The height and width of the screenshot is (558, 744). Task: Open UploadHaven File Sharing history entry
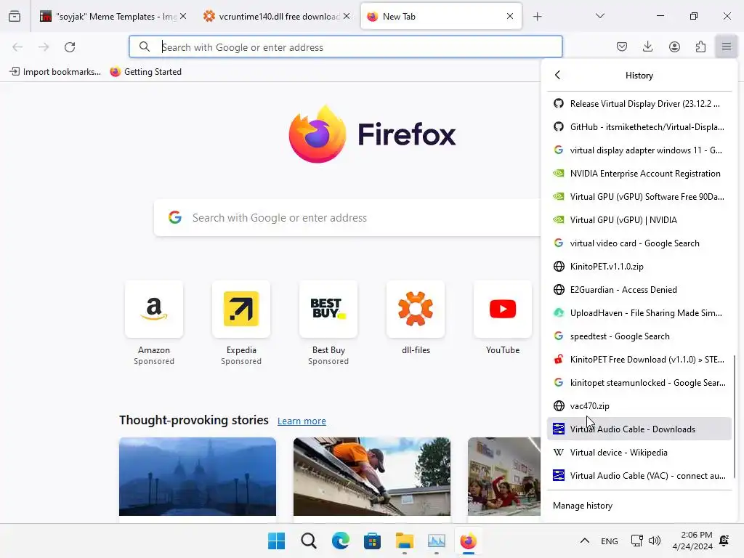(639, 312)
